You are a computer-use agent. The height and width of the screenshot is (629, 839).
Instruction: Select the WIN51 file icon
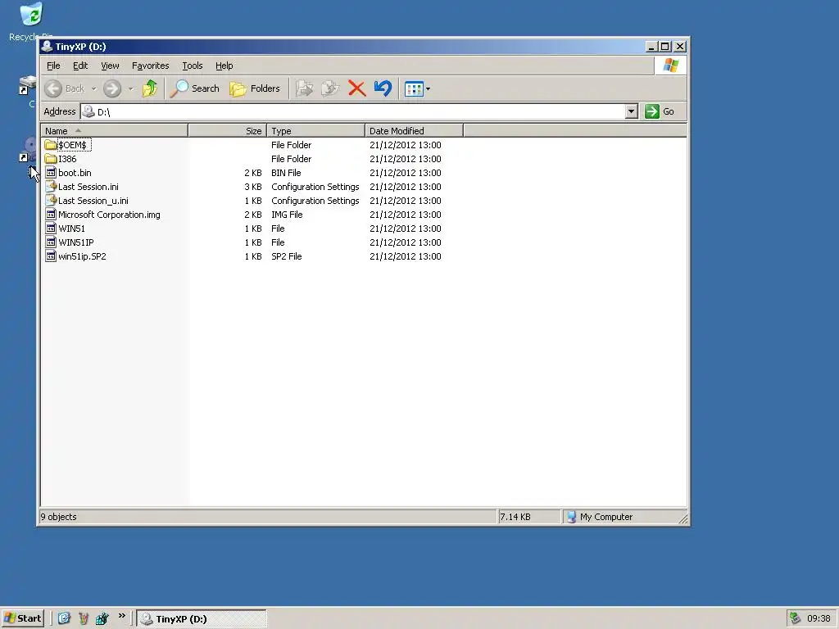pos(51,229)
